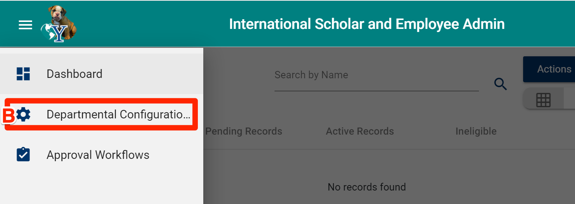Switch to the Pending Records tab
This screenshot has width=575, height=204.
(244, 131)
